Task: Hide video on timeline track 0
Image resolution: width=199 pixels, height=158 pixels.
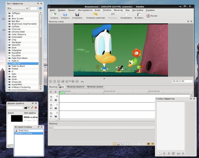Action: (x=56, y=100)
